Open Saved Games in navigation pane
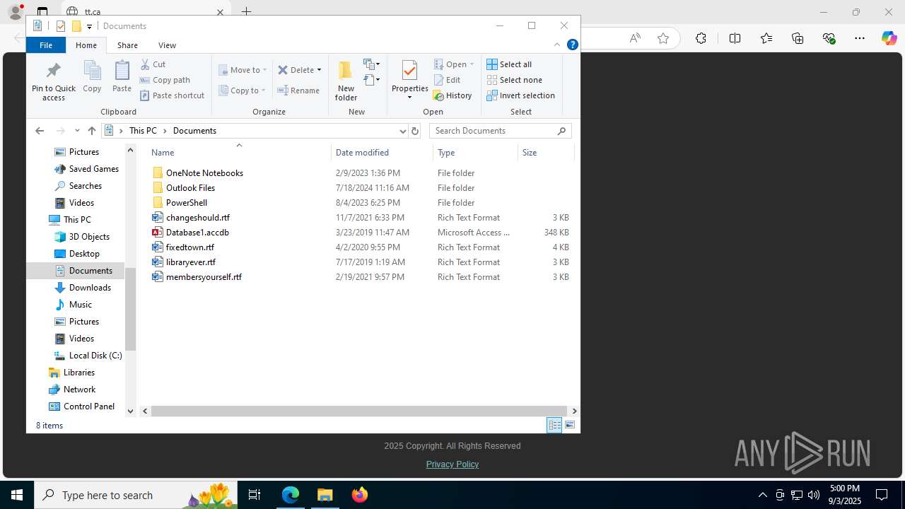 coord(93,169)
